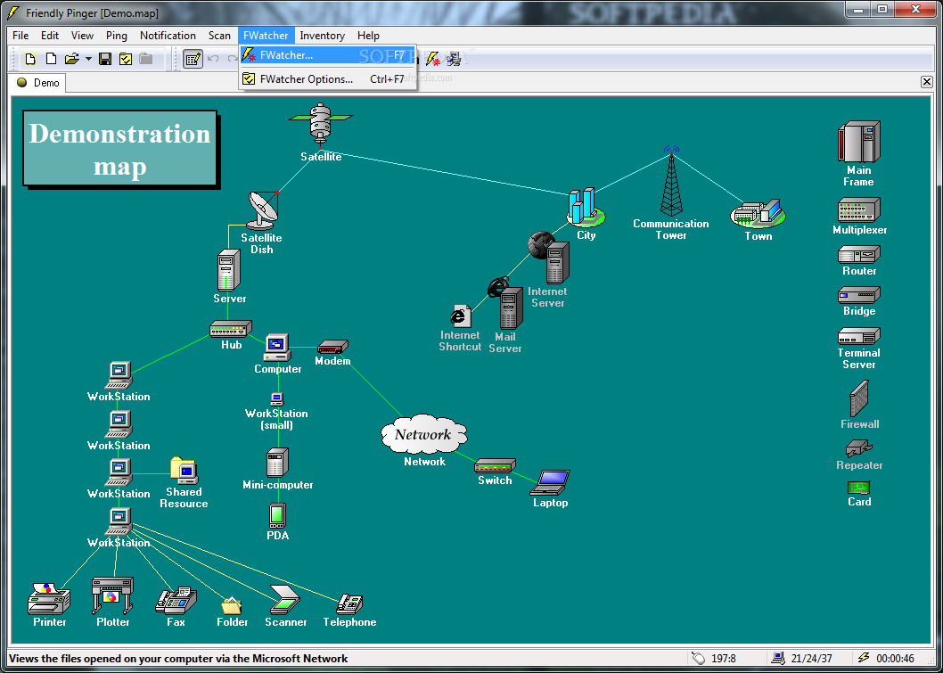Toggle the edit mode notepad button
This screenshot has height=673, width=943.
pos(193,59)
